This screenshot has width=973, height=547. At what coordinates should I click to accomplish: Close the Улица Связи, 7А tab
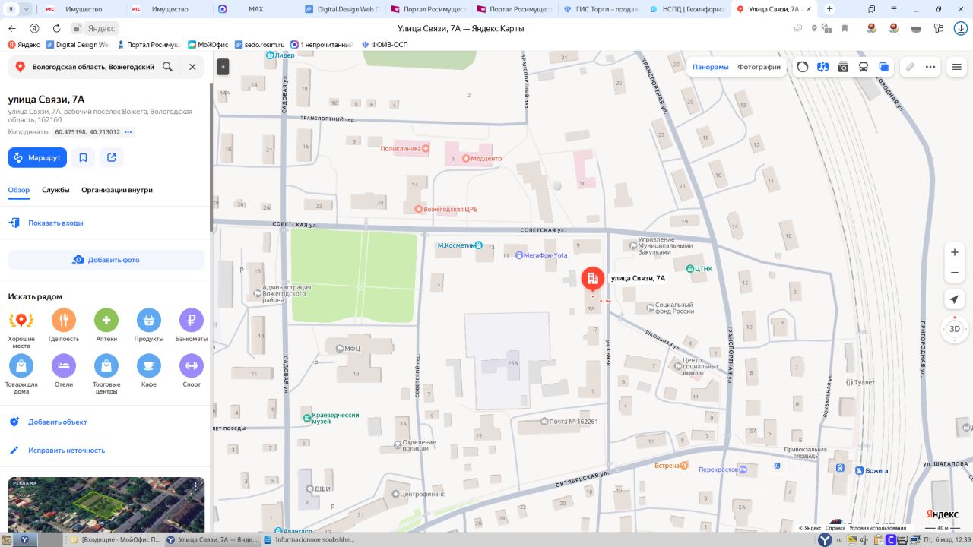(x=810, y=9)
